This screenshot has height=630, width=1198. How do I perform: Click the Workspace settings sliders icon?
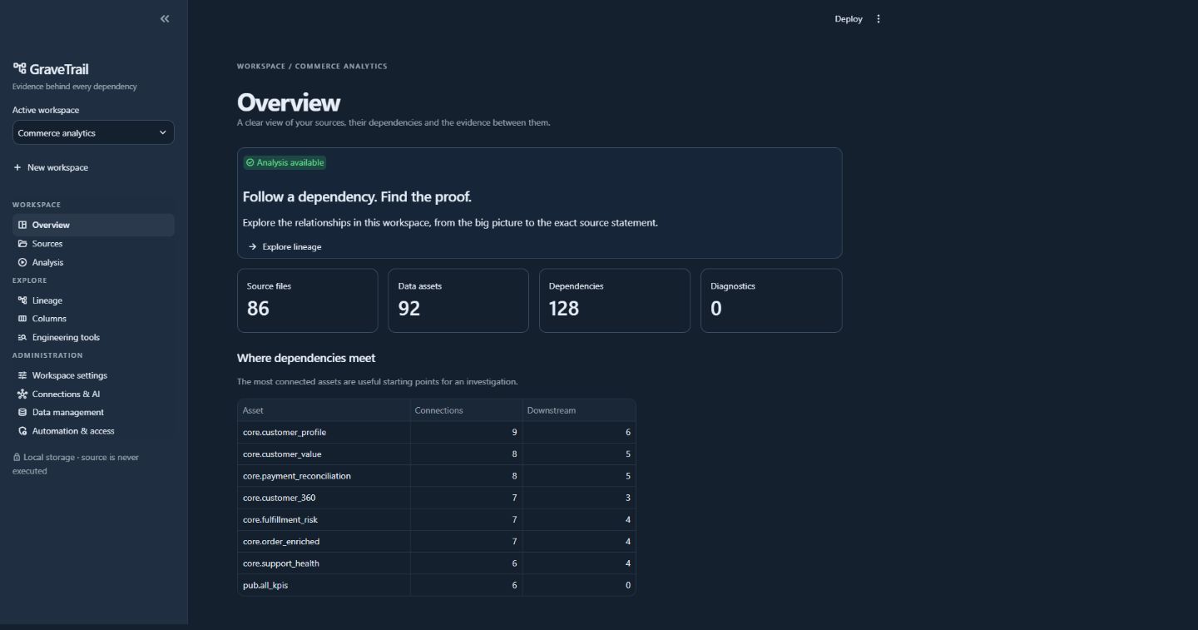22,375
